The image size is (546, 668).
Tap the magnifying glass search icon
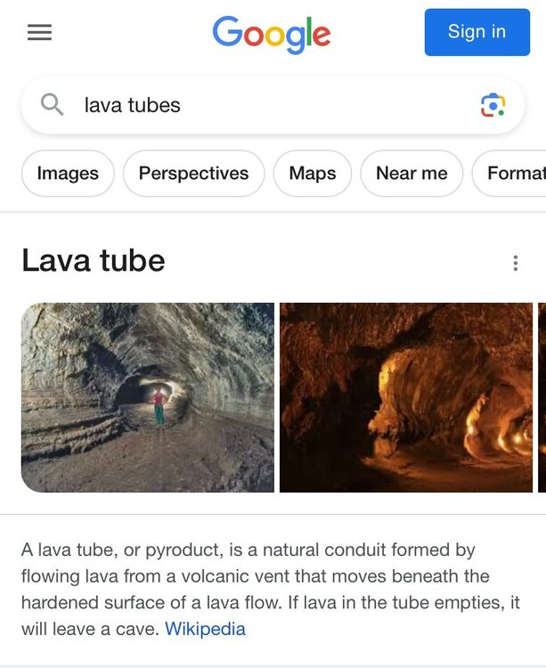pyautogui.click(x=53, y=105)
